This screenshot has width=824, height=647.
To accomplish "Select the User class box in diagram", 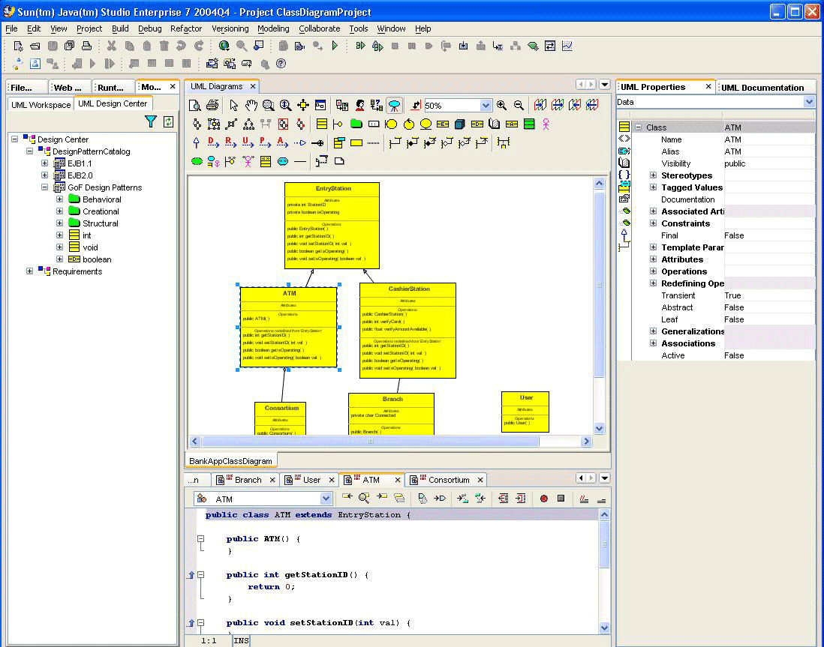I will click(525, 412).
